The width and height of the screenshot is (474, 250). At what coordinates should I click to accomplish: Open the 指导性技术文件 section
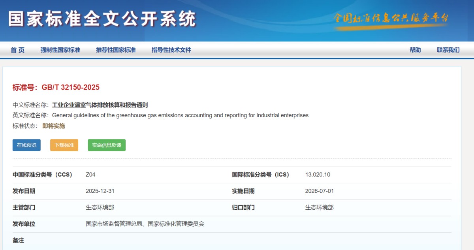171,50
